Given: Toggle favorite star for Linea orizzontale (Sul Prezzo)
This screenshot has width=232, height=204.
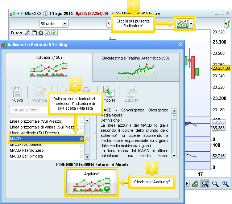Looking at the screenshot, I should 81,121.
